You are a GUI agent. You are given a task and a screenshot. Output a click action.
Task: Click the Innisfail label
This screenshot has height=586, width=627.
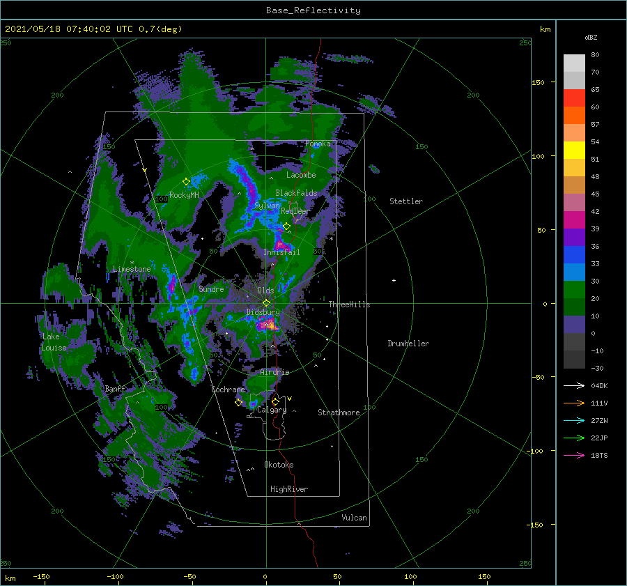pyautogui.click(x=281, y=252)
